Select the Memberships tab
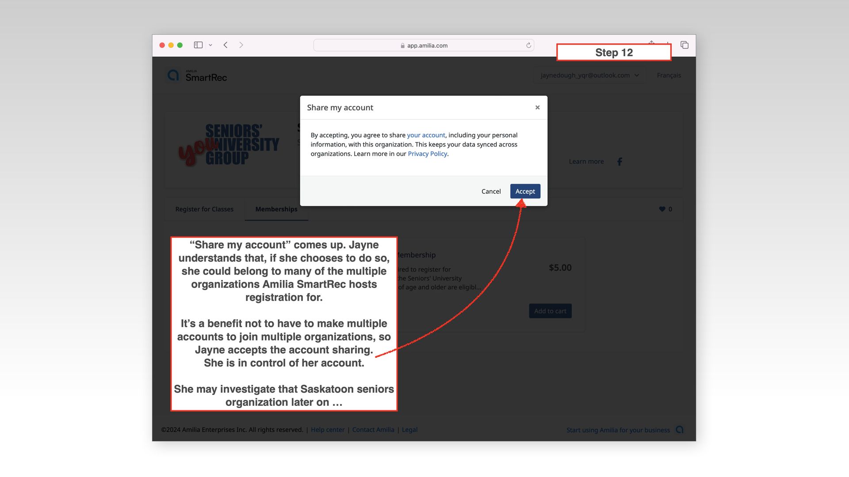Screen dimensions: 849x477 tap(276, 209)
